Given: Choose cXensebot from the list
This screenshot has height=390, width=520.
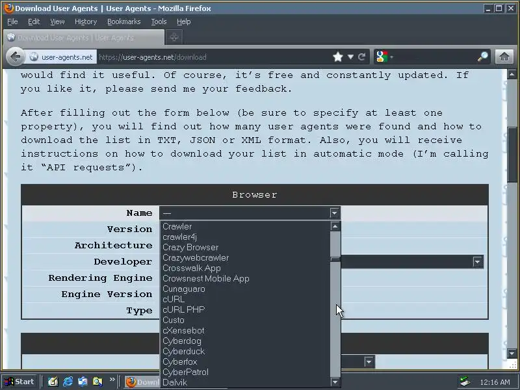Looking at the screenshot, I should 246,331.
